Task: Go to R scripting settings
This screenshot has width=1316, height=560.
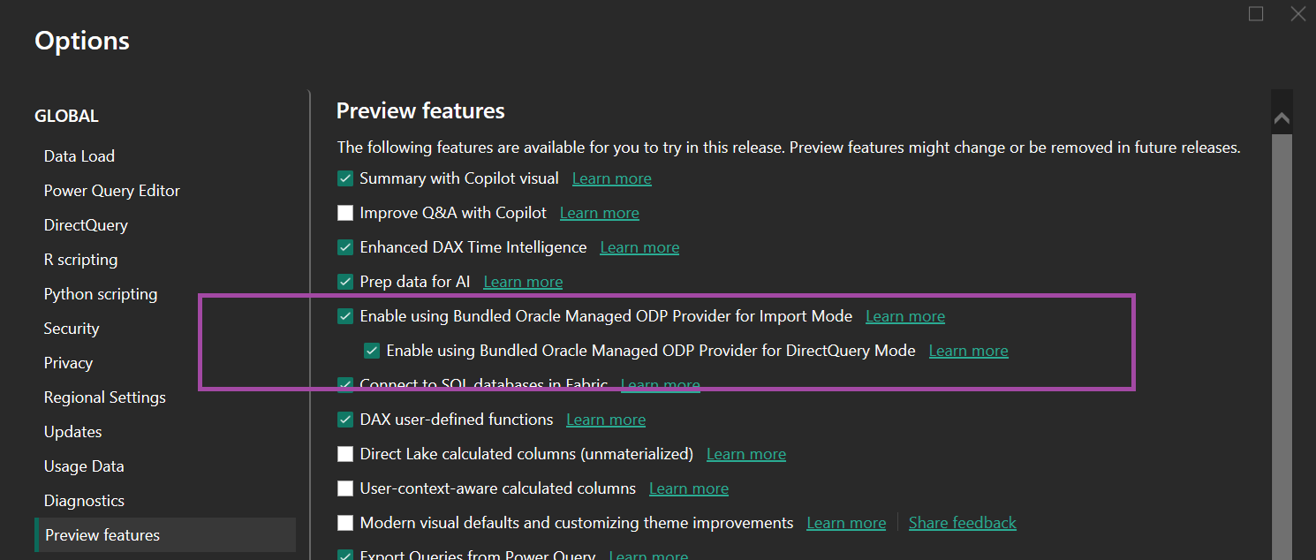Action: (x=80, y=260)
